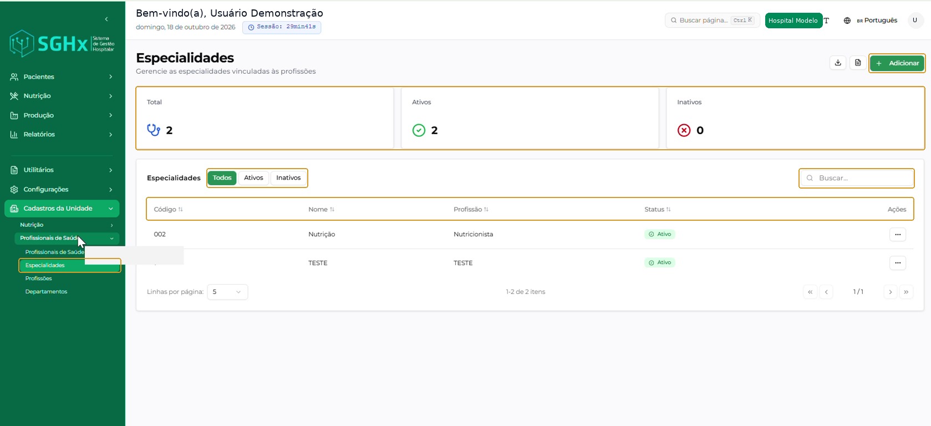The image size is (931, 426).
Task: Click the download export icon button
Action: tap(838, 63)
